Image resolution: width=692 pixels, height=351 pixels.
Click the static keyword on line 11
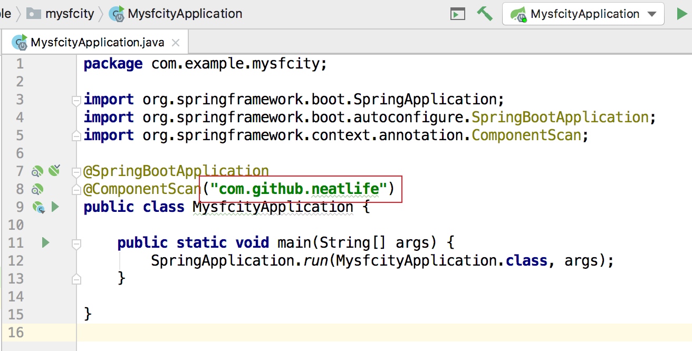[201, 243]
